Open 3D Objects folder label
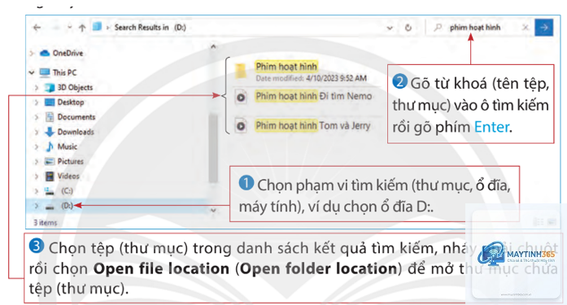 (x=75, y=88)
